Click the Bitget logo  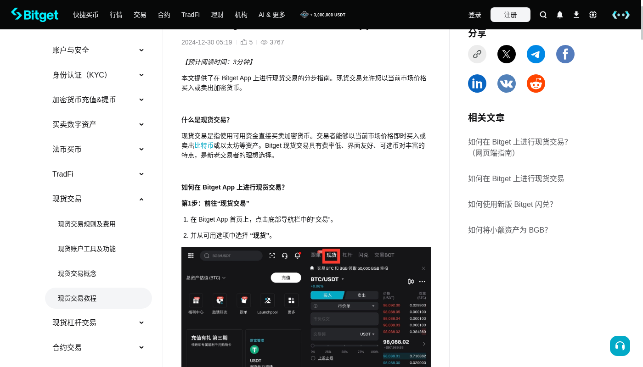[35, 15]
